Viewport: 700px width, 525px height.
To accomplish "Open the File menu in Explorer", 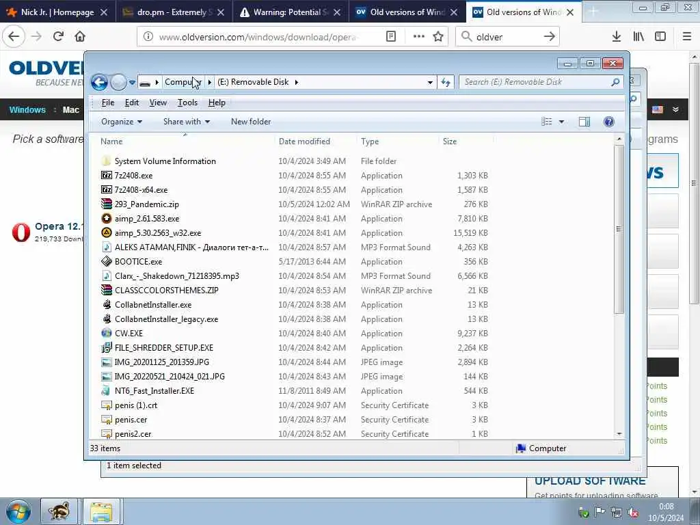I will (x=107, y=103).
